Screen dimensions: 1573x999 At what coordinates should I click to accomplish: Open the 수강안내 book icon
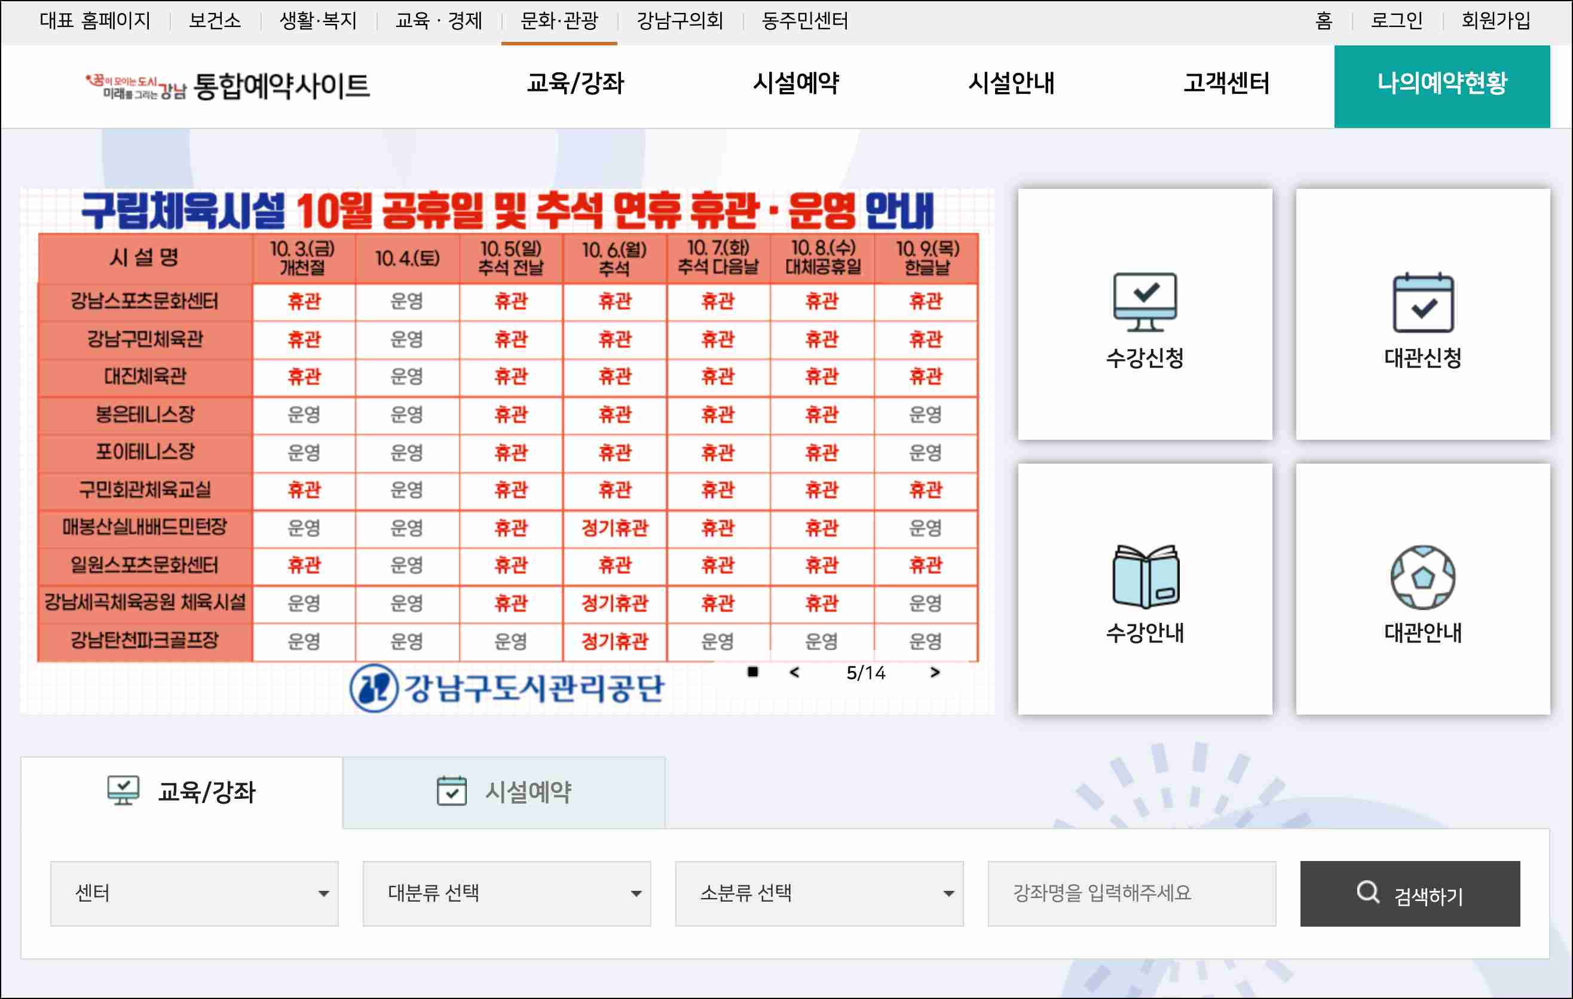[1144, 577]
